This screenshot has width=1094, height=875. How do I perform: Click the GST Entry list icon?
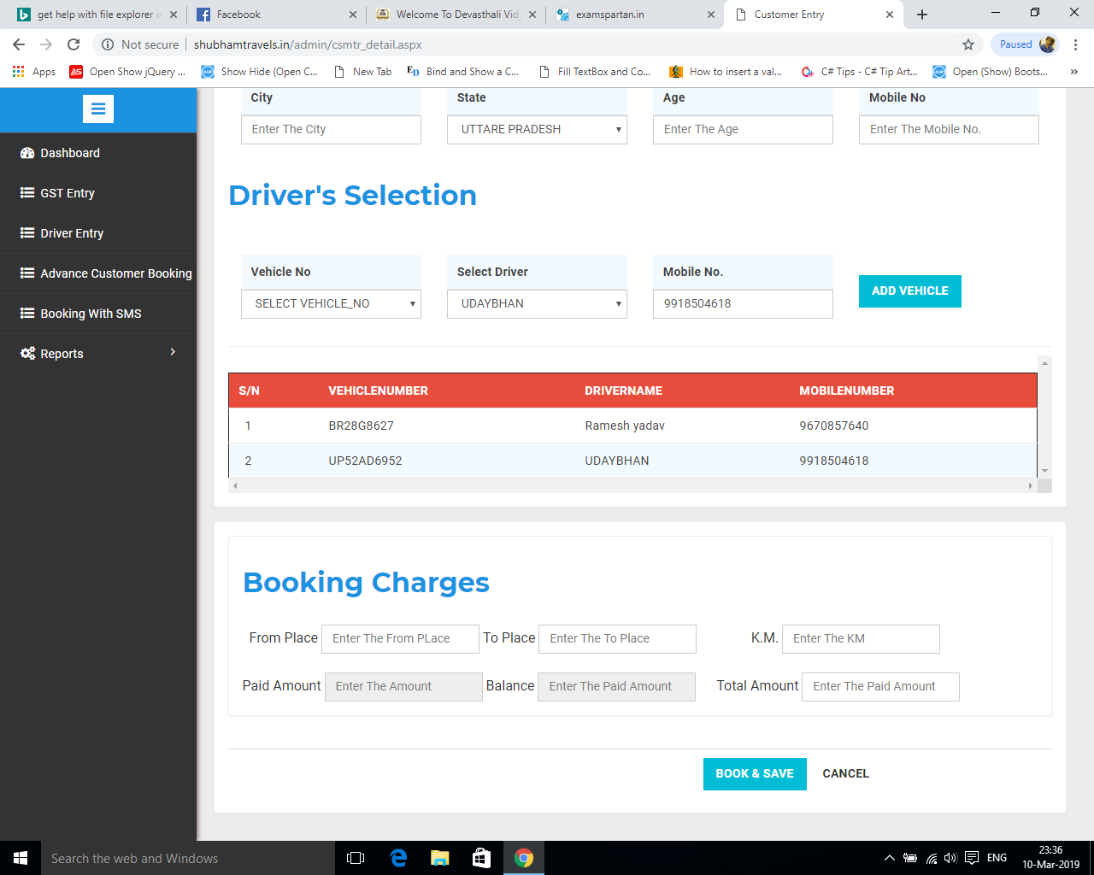pyautogui.click(x=27, y=193)
